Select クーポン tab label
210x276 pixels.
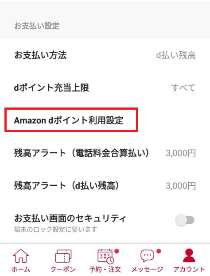click(x=63, y=269)
